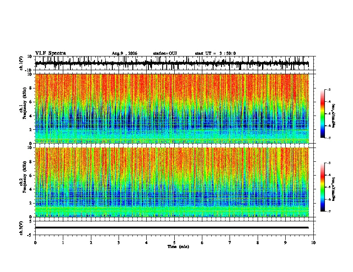Click the time axis tick label "4"
The image size is (353, 272).
click(147, 243)
